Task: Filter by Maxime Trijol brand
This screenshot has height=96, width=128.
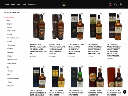Action: 12,60
